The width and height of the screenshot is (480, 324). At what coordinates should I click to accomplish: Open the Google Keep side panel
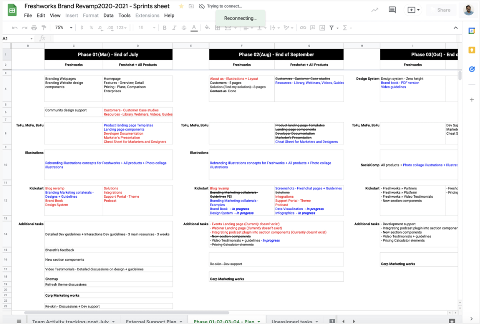pyautogui.click(x=472, y=50)
